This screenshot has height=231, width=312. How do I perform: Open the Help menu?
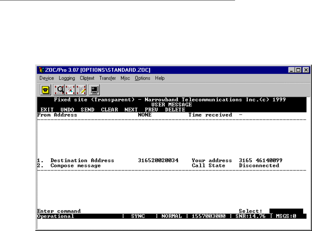(160, 78)
